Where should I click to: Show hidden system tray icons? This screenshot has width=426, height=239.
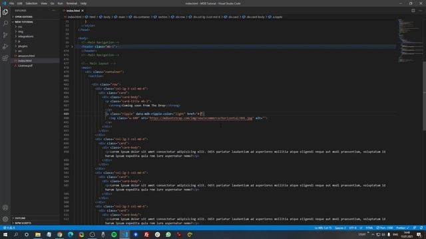pyautogui.click(x=373, y=234)
